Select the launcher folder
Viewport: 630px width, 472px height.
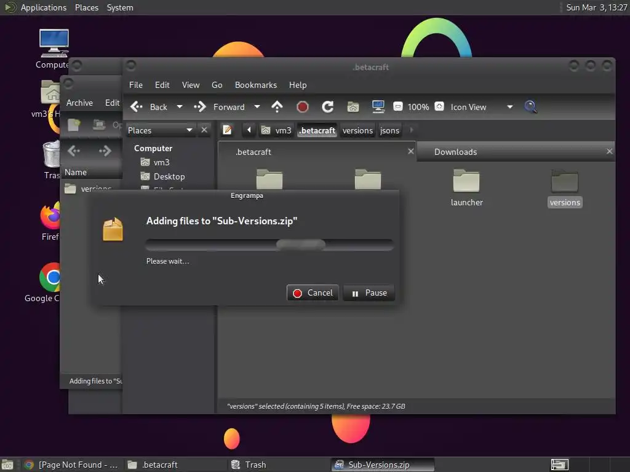click(x=466, y=188)
